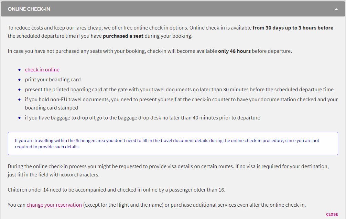Click the baggage drop desk instruction text

[142, 118]
